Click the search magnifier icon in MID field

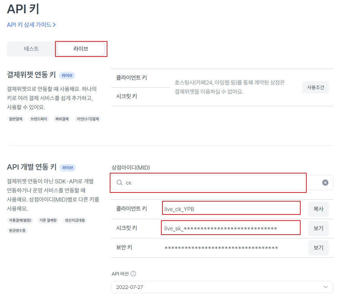point(119,183)
